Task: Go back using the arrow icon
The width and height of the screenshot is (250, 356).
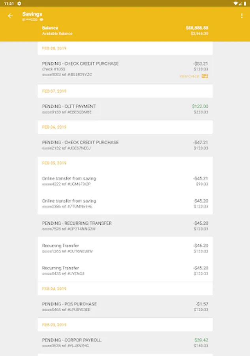Action: click(10, 16)
